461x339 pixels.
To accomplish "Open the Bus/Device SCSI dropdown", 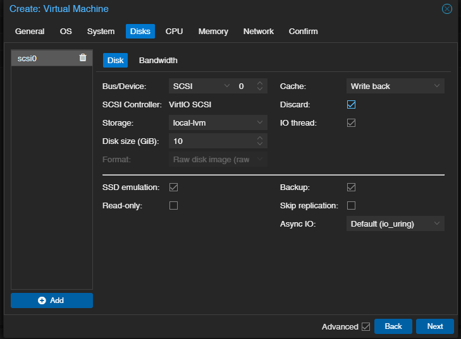I will tap(227, 86).
